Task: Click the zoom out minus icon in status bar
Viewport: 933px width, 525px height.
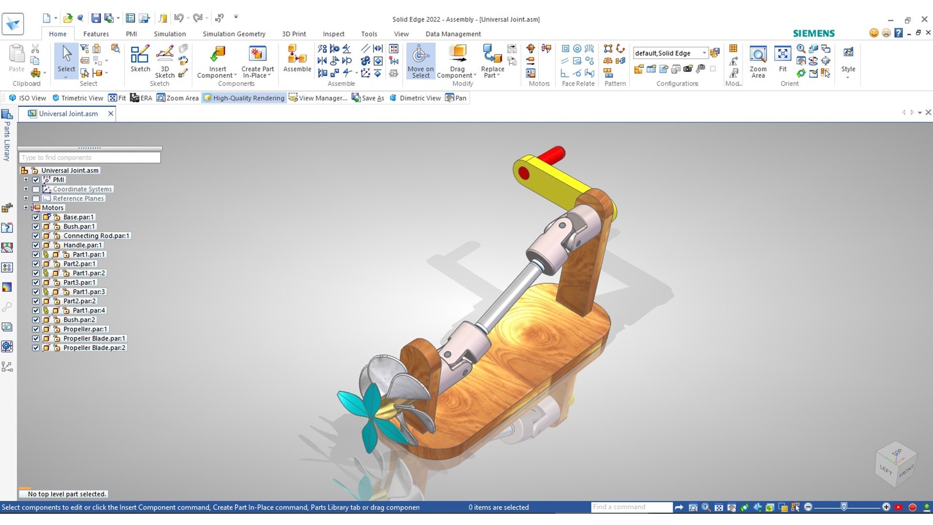Action: tap(808, 507)
